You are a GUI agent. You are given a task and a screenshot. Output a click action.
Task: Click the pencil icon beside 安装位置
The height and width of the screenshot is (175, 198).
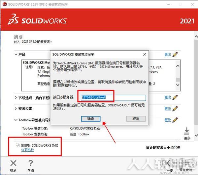click(175, 109)
